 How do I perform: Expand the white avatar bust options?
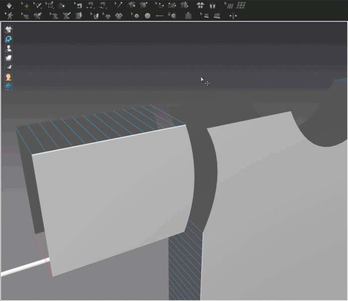pyautogui.click(x=8, y=49)
